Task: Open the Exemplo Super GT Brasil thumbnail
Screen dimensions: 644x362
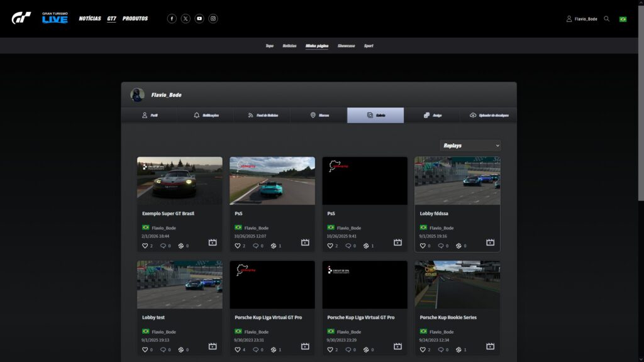Action: click(x=180, y=180)
